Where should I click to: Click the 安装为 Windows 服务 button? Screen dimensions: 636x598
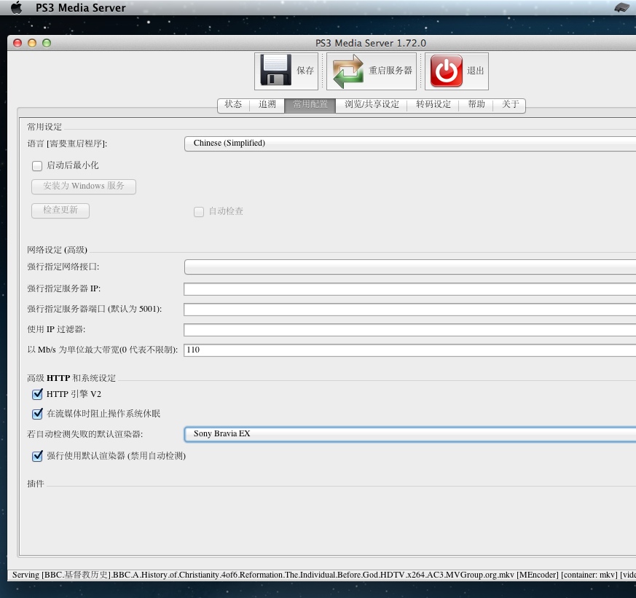tap(84, 186)
